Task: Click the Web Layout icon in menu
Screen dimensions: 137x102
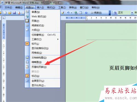Action: tap(27, 16)
